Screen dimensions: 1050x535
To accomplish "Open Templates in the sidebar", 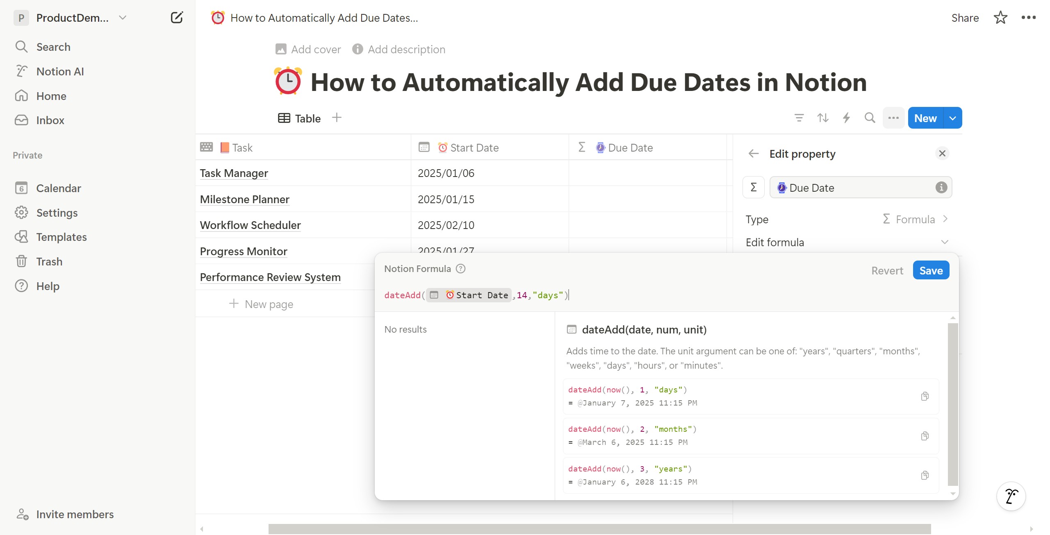I will pyautogui.click(x=61, y=237).
